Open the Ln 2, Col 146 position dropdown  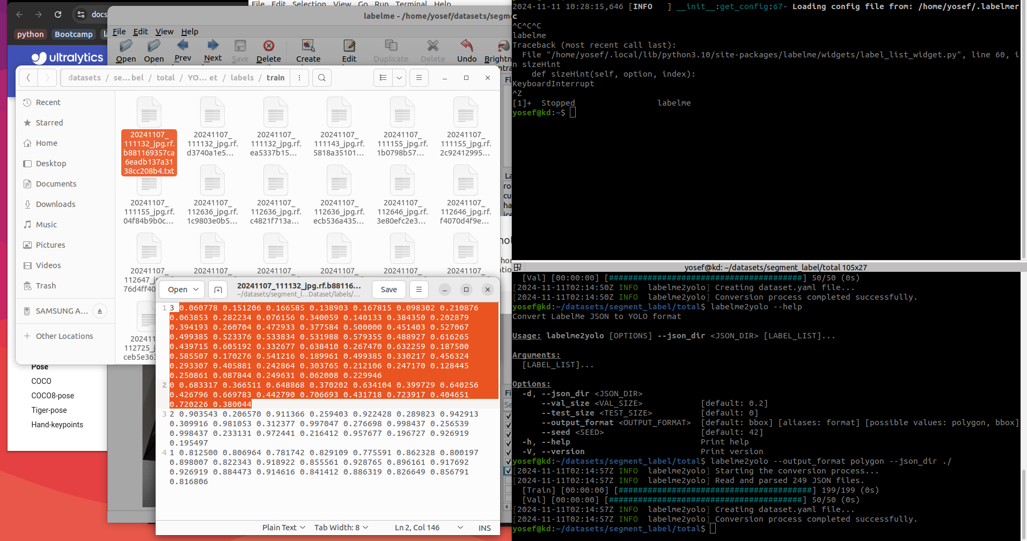click(x=429, y=528)
